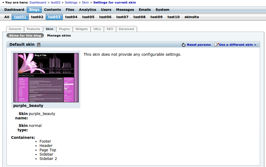
Task: Open the Advanced settings tab
Action: (x=126, y=29)
